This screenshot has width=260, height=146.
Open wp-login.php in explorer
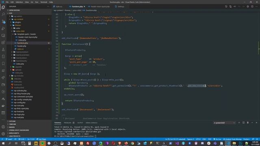(x=19, y=114)
